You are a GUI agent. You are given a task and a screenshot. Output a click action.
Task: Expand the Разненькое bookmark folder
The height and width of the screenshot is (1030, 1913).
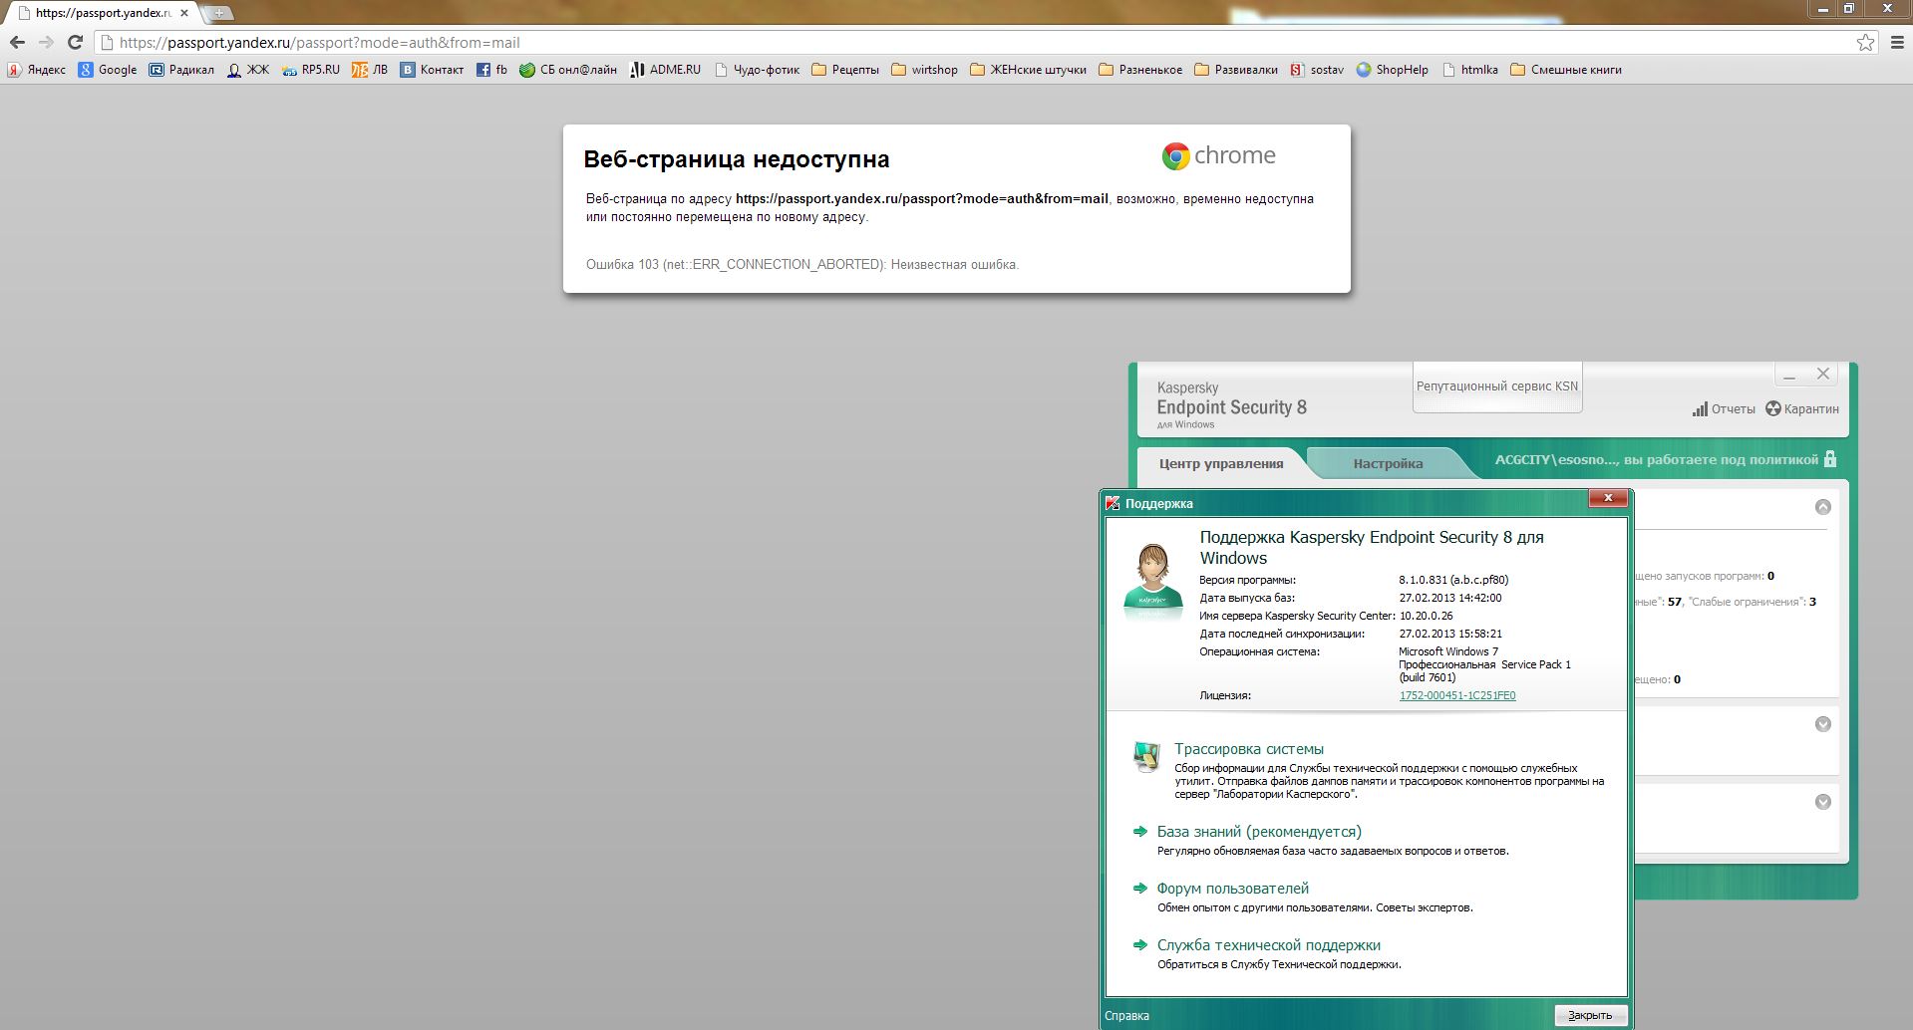click(x=1140, y=70)
